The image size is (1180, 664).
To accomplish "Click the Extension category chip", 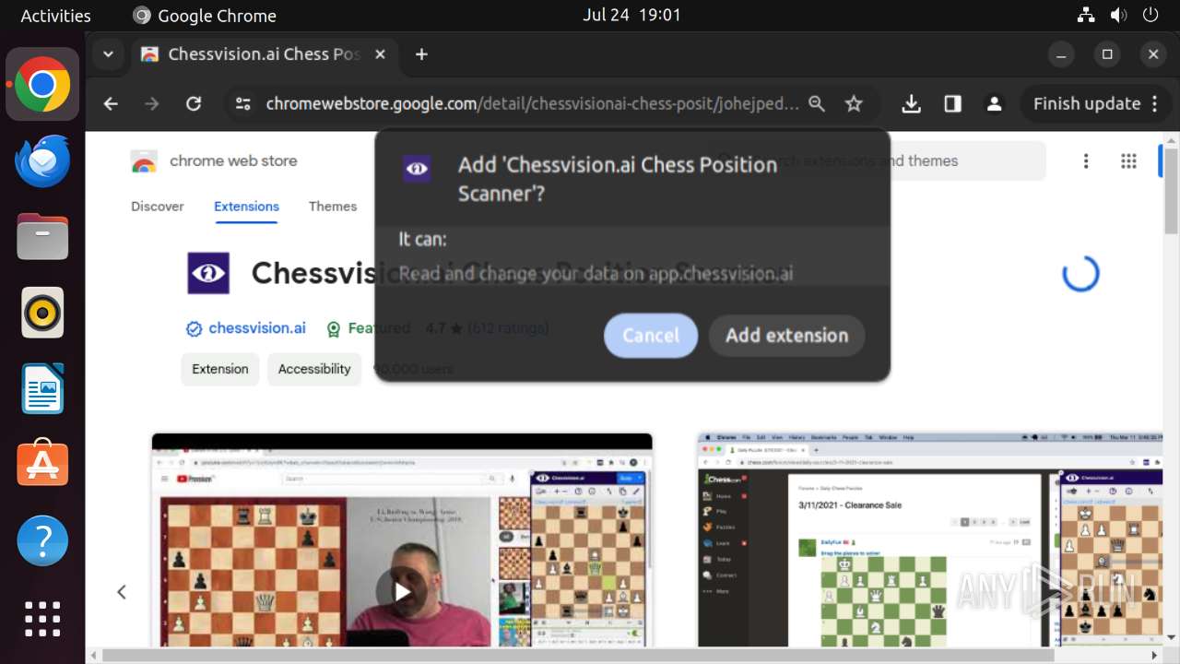I will pos(220,369).
